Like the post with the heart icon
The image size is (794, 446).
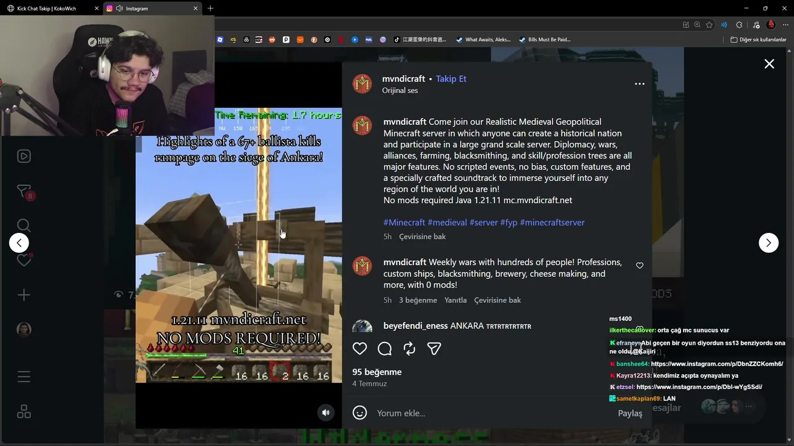tap(360, 349)
